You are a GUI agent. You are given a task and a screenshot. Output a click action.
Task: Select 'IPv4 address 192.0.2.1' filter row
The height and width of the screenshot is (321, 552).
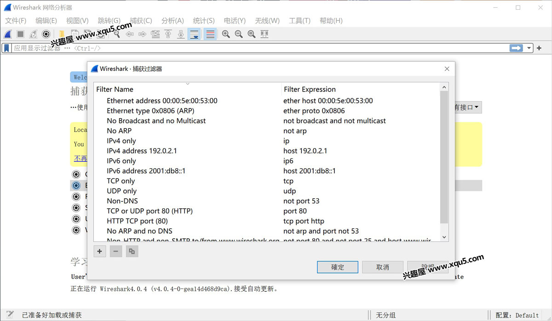[267, 151]
